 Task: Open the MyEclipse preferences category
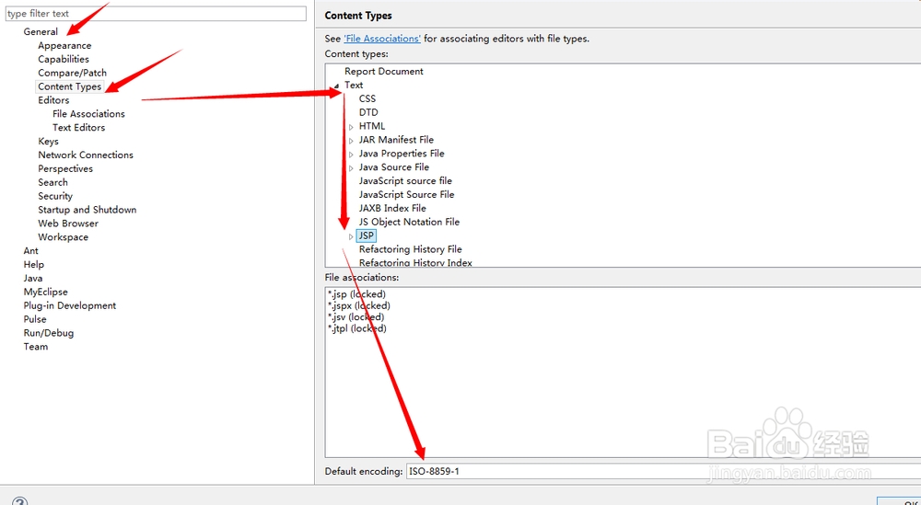point(45,292)
